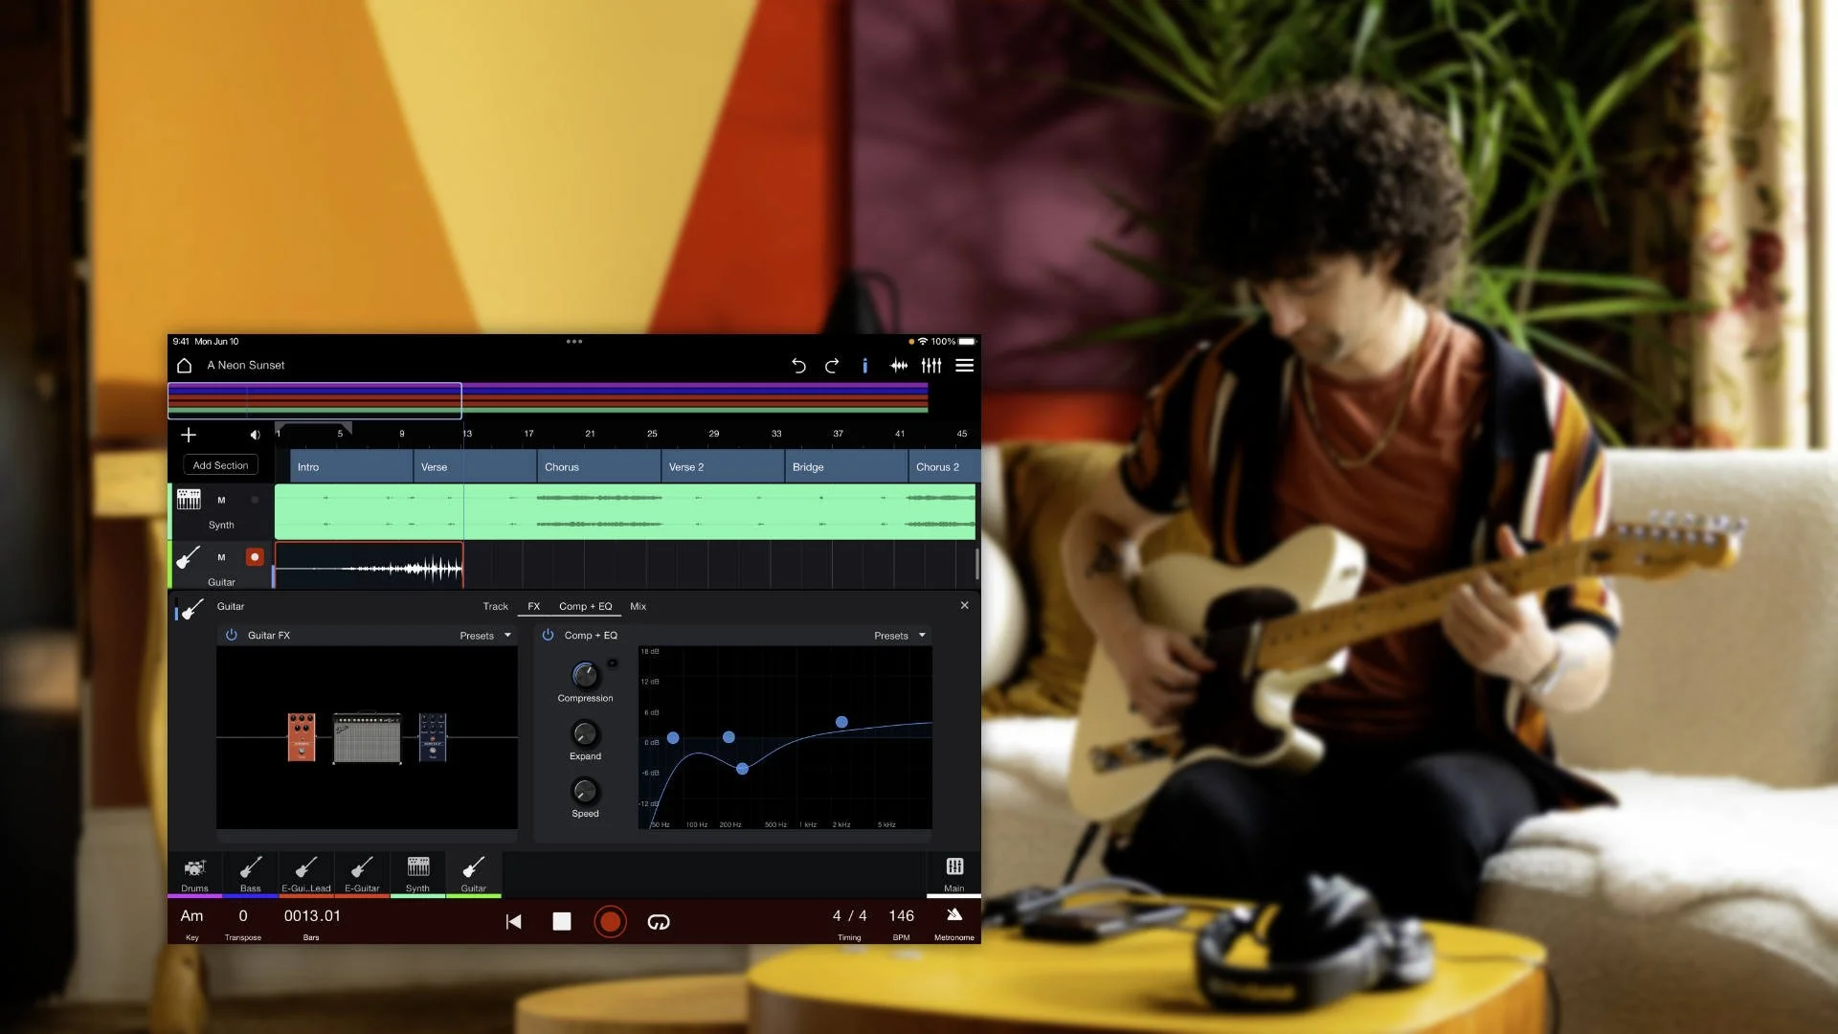This screenshot has width=1838, height=1034.
Task: Click the Compression knob
Action: pyautogui.click(x=585, y=675)
